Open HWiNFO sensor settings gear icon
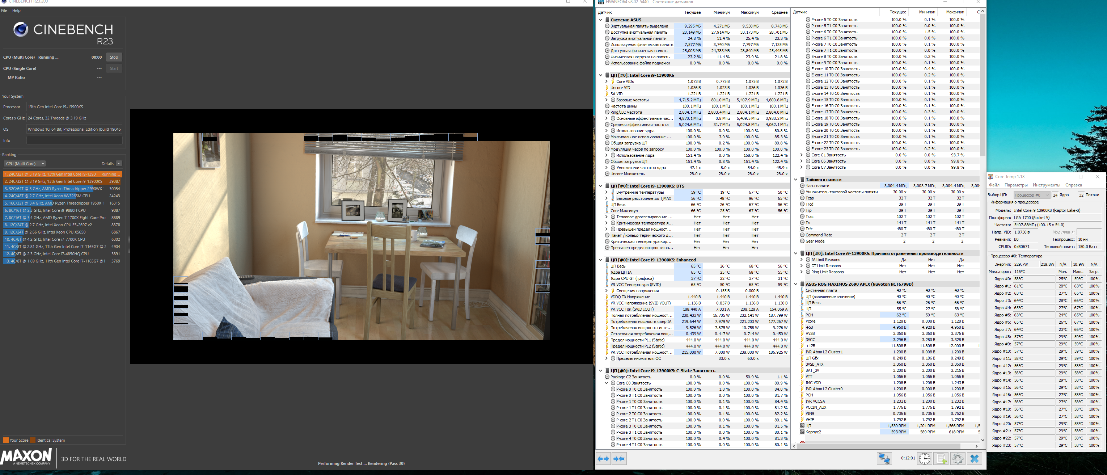1107x475 pixels. (958, 459)
